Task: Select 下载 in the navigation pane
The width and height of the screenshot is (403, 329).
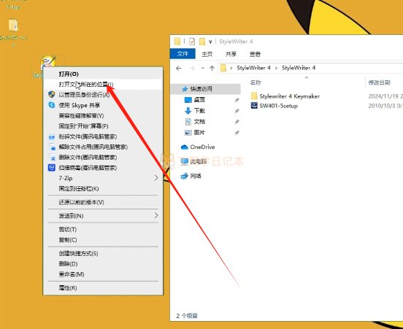Action: [x=199, y=111]
